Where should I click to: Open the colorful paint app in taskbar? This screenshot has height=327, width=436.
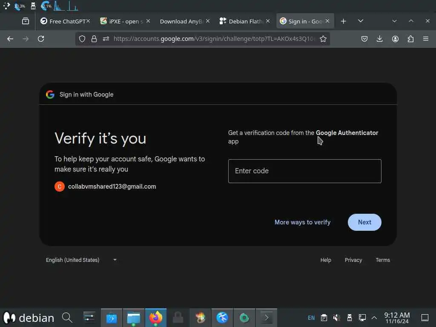[200, 318]
